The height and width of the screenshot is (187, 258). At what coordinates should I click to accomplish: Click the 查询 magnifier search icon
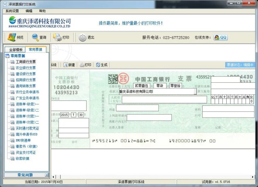pos(35,37)
